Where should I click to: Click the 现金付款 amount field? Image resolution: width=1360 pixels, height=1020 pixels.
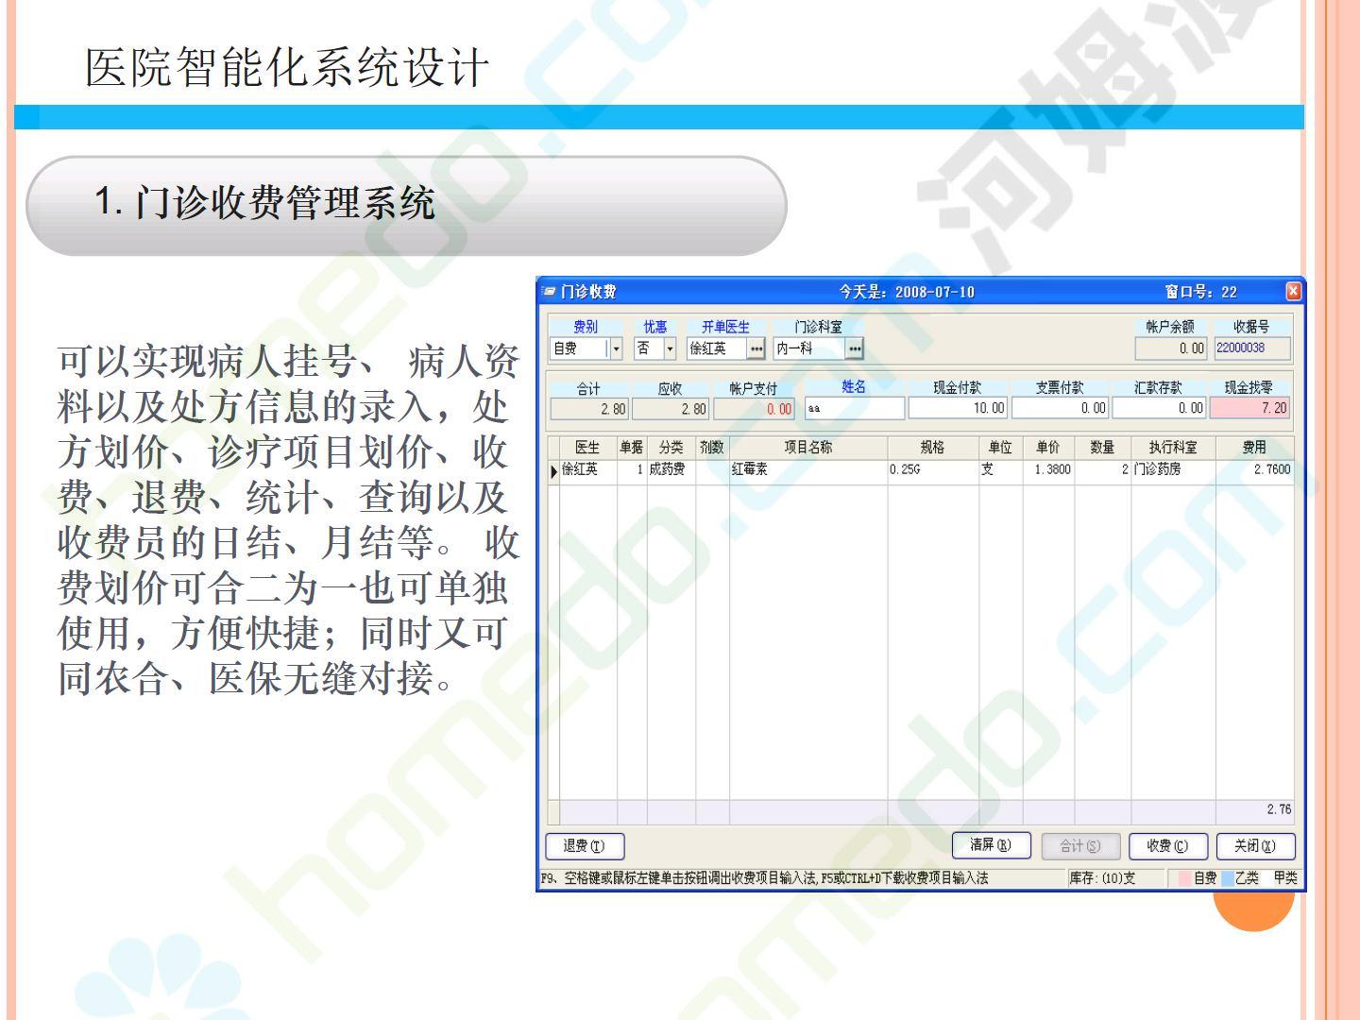click(958, 408)
